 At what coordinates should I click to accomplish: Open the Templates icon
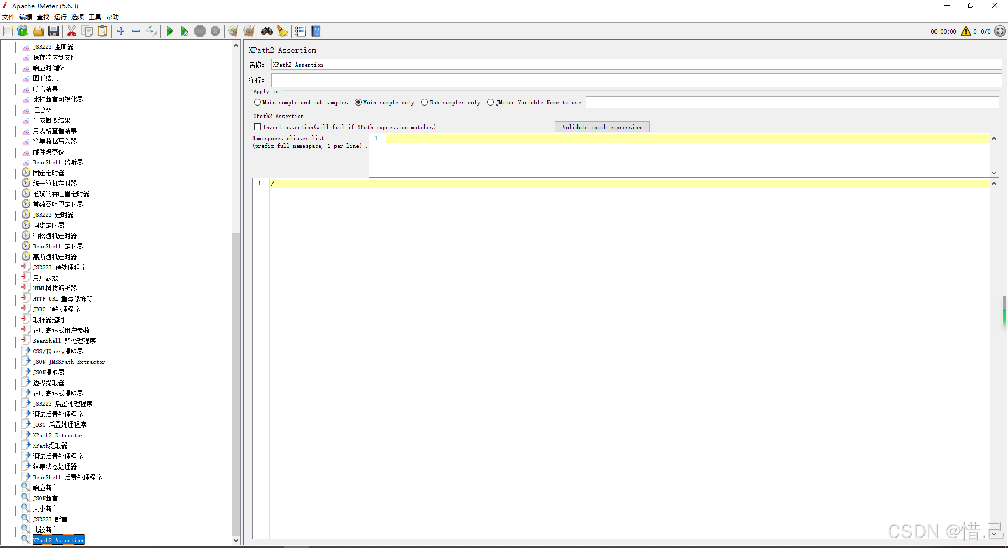click(23, 31)
